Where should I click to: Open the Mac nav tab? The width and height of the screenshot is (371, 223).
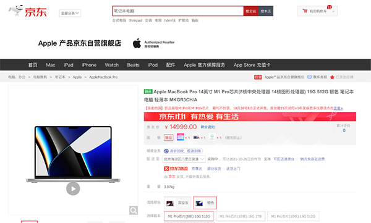tap(51, 65)
